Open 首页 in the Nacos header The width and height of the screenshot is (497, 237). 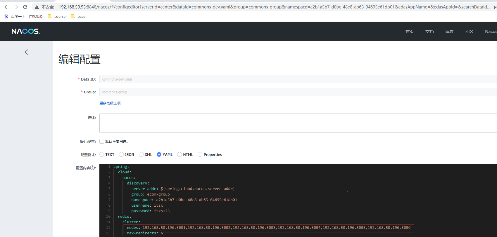(x=410, y=32)
